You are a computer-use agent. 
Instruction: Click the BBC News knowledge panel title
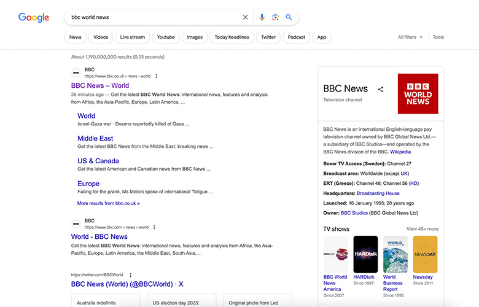(x=345, y=88)
